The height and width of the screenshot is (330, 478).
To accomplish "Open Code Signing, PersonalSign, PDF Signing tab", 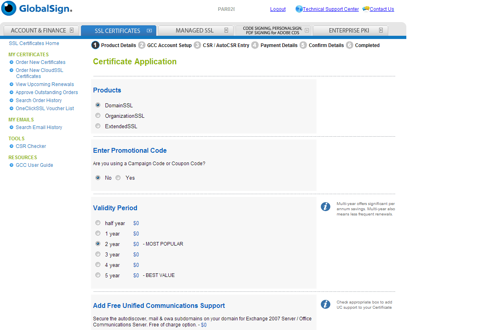I will click(x=273, y=31).
